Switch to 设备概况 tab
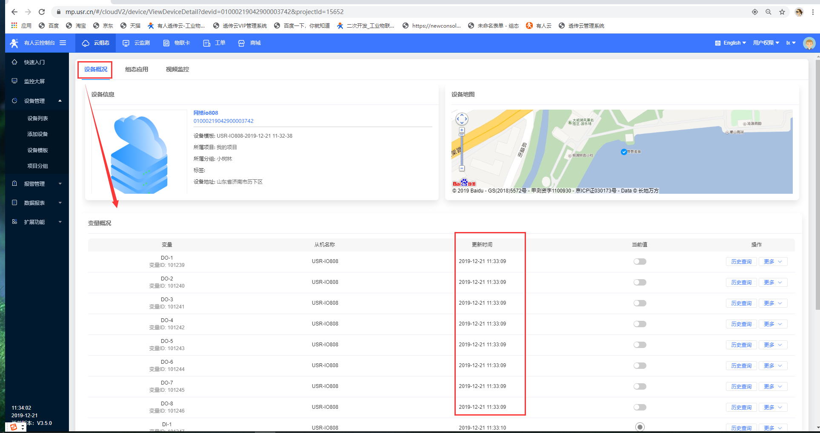The width and height of the screenshot is (820, 433). click(x=95, y=69)
